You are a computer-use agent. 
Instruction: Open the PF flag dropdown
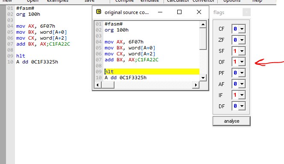pos(242,73)
